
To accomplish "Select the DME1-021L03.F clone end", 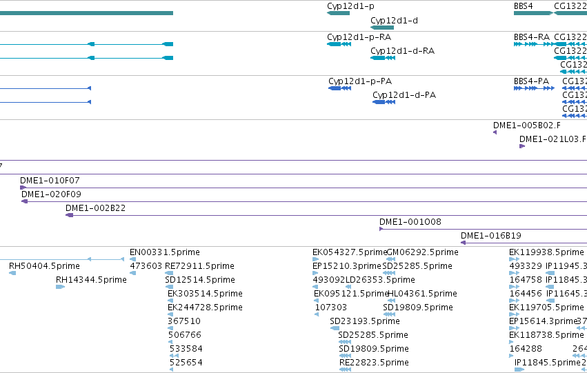I will (x=553, y=139).
